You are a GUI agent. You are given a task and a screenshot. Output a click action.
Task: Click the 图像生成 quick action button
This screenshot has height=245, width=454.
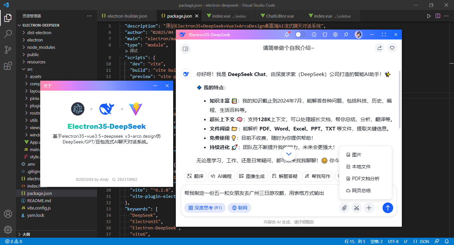click(252, 176)
